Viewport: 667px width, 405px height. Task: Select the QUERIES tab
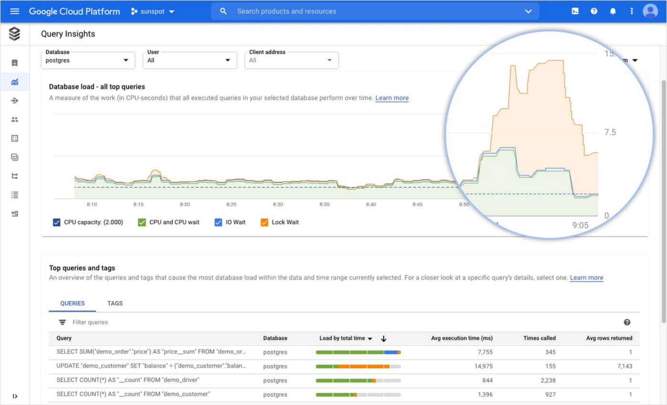pos(72,303)
